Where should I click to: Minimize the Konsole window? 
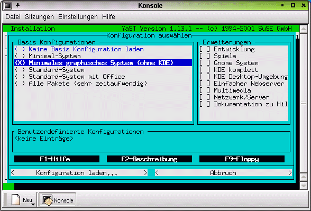(282, 5)
